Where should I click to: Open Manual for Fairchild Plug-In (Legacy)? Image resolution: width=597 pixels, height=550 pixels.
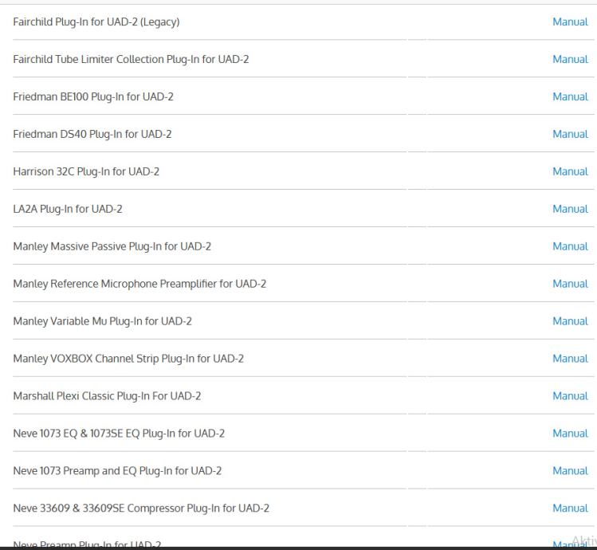570,22
